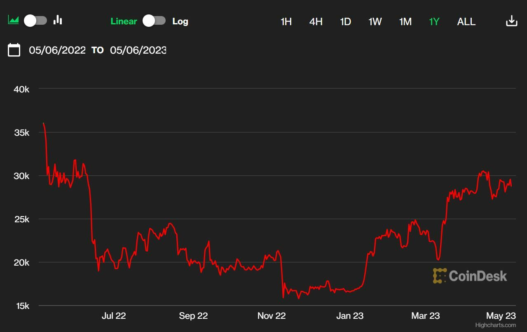Click the CoinDesk logo watermark
This screenshot has width=527, height=332.
pos(470,276)
